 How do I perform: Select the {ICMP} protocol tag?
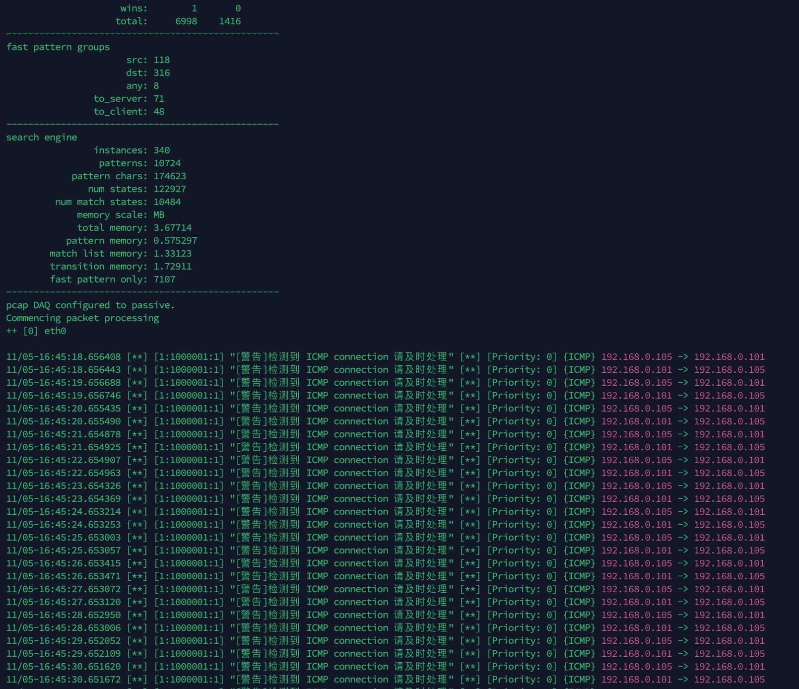579,356
